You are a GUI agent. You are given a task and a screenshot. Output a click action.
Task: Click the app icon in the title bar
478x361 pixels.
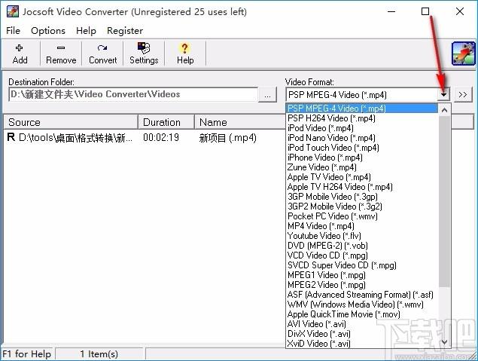pyautogui.click(x=13, y=11)
